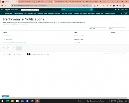Launch Microsoft Edge from the taskbar
This screenshot has width=129, height=103.
coord(7,101)
